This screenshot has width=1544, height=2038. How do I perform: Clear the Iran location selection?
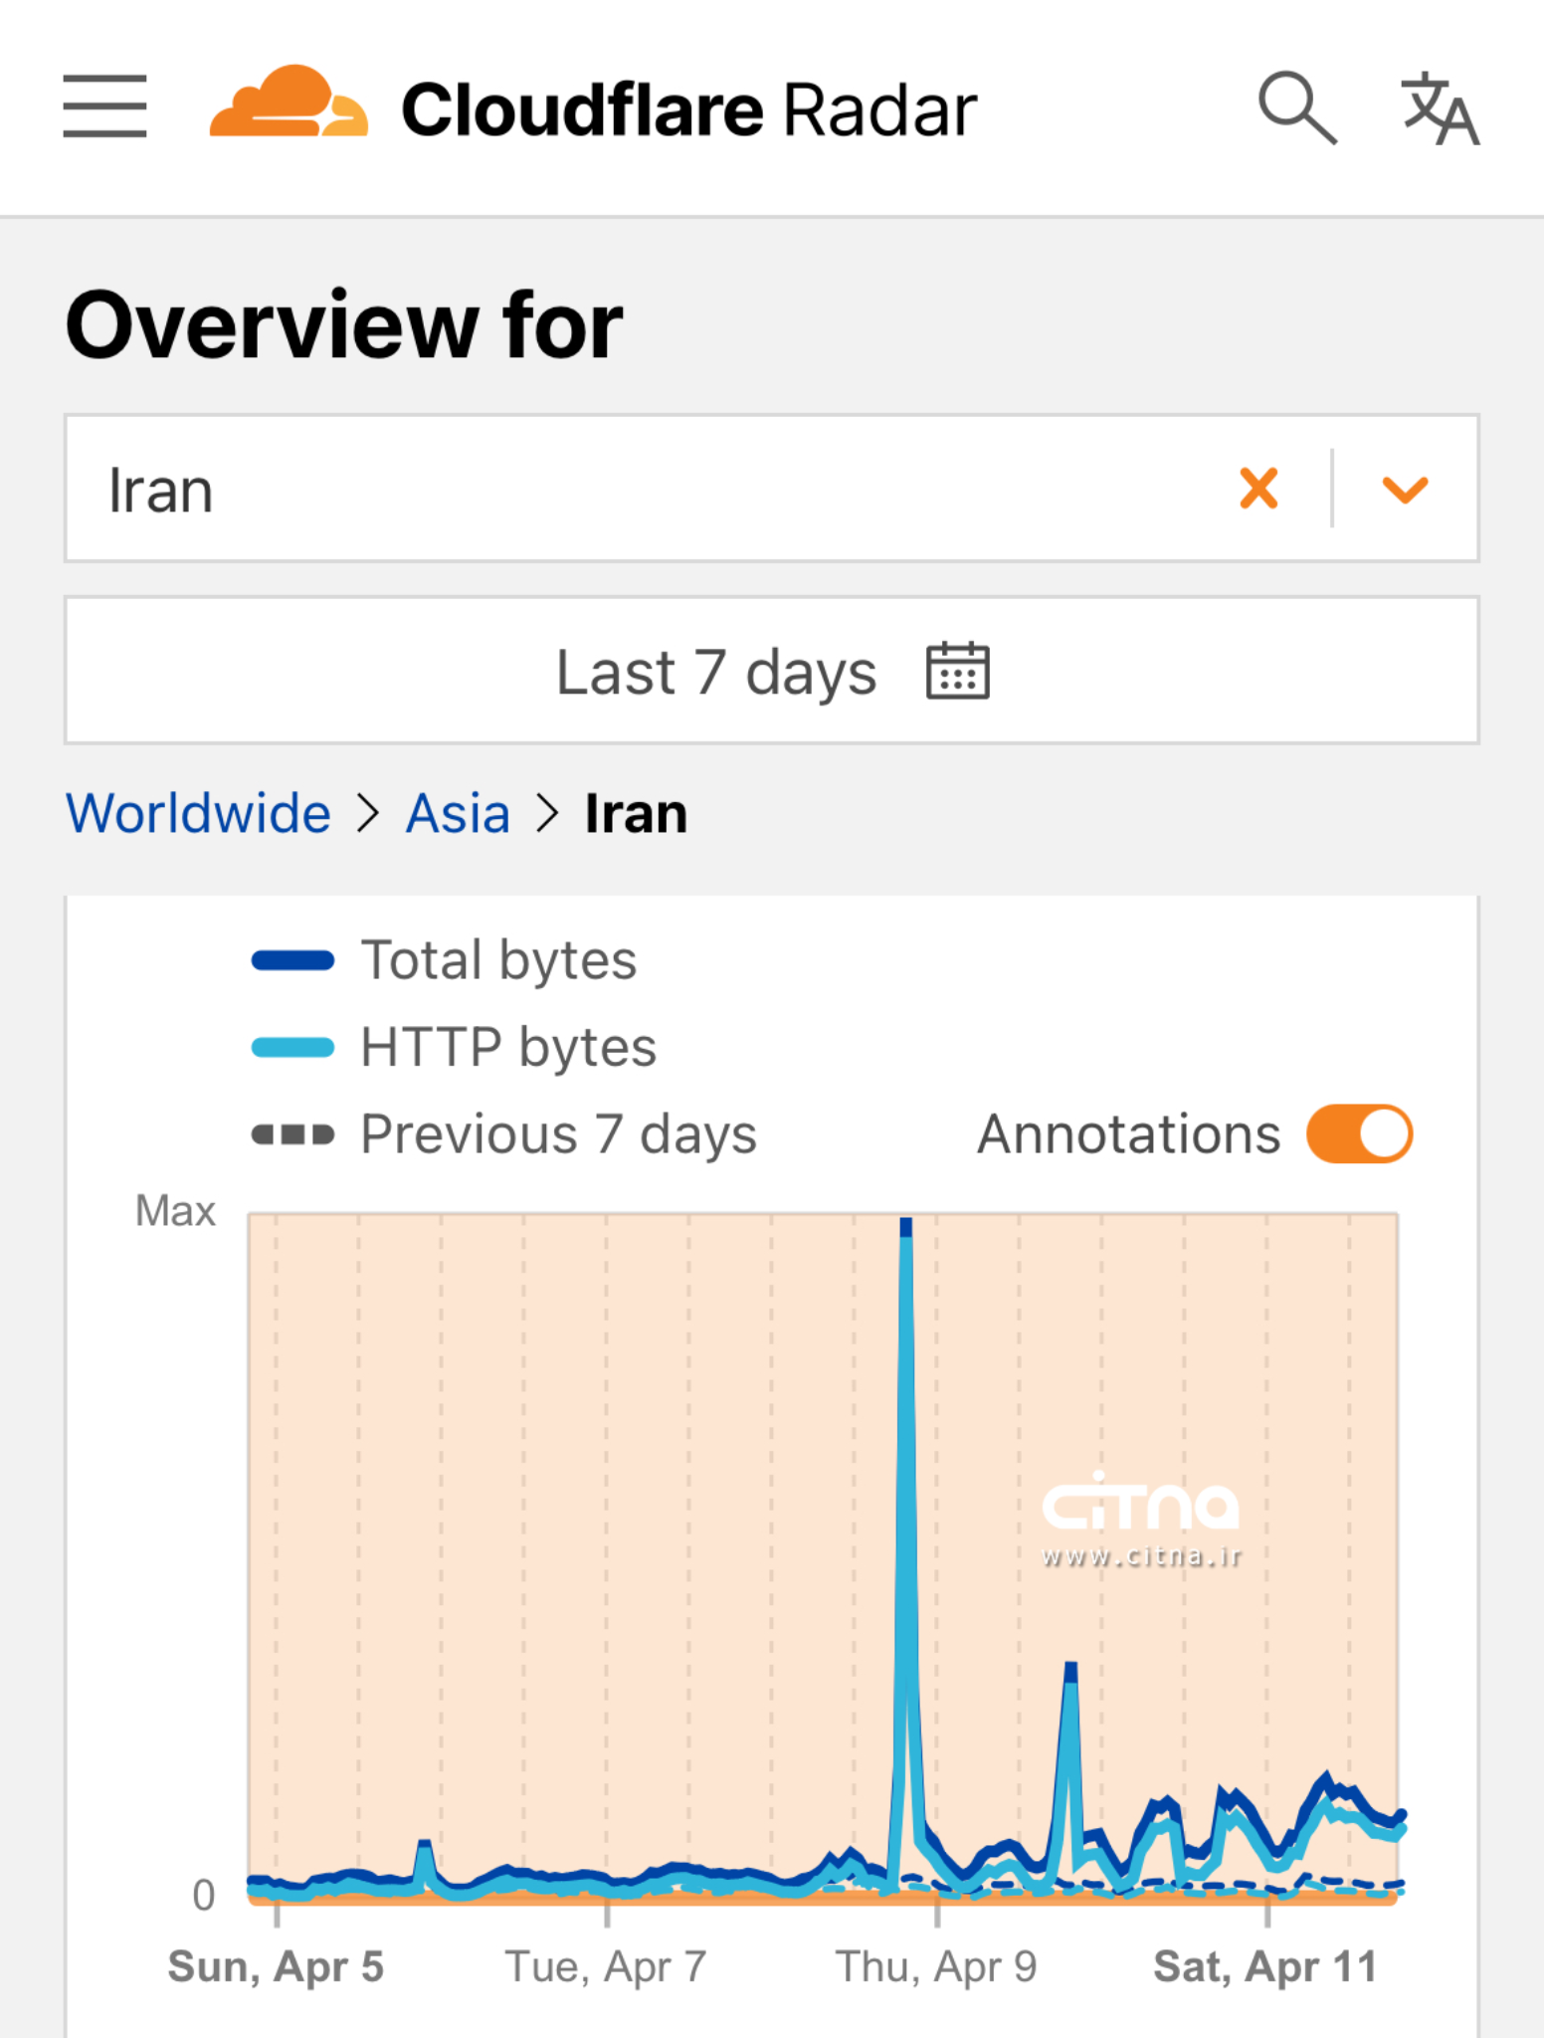click(1258, 487)
